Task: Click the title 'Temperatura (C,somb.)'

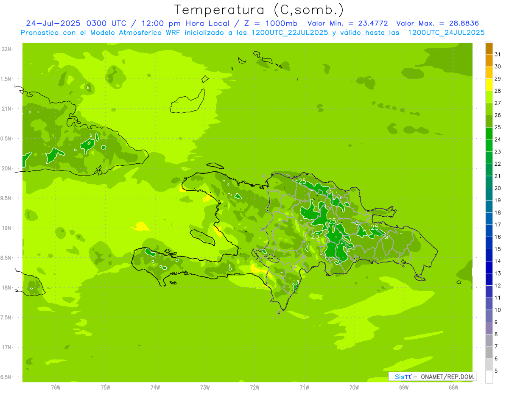Action: [x=259, y=10]
